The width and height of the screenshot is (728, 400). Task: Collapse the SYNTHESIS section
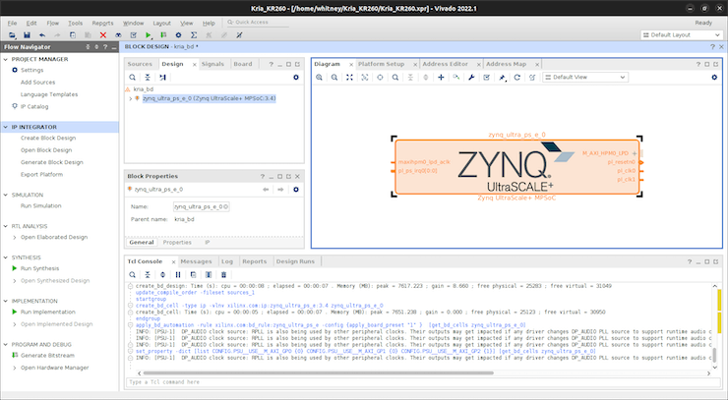[x=6, y=257]
